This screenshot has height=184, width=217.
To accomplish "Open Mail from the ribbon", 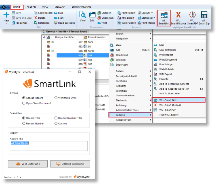I will pyautogui.click(x=59, y=13).
